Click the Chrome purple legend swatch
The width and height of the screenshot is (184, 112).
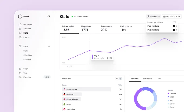[169, 93]
